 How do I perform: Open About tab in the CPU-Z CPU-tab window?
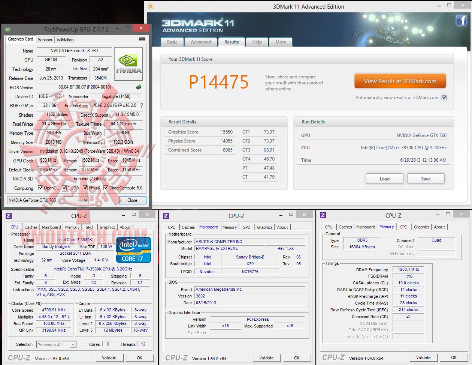(125, 227)
